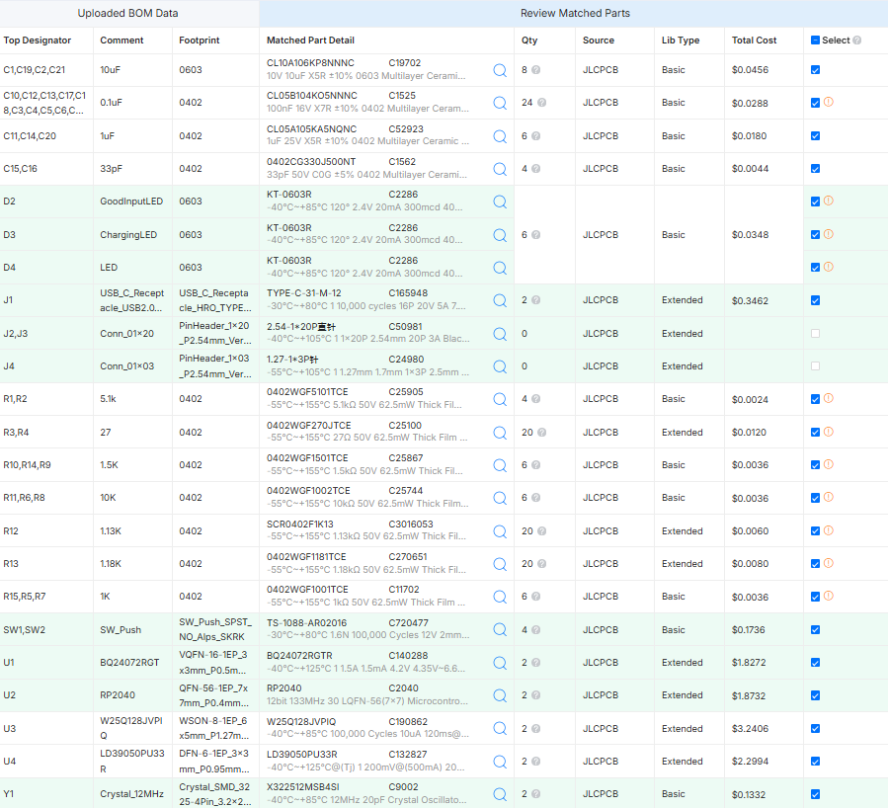Check the J2,J3 Conn_01x20 checkbox
Viewport: 888px width, 808px height.
[815, 334]
